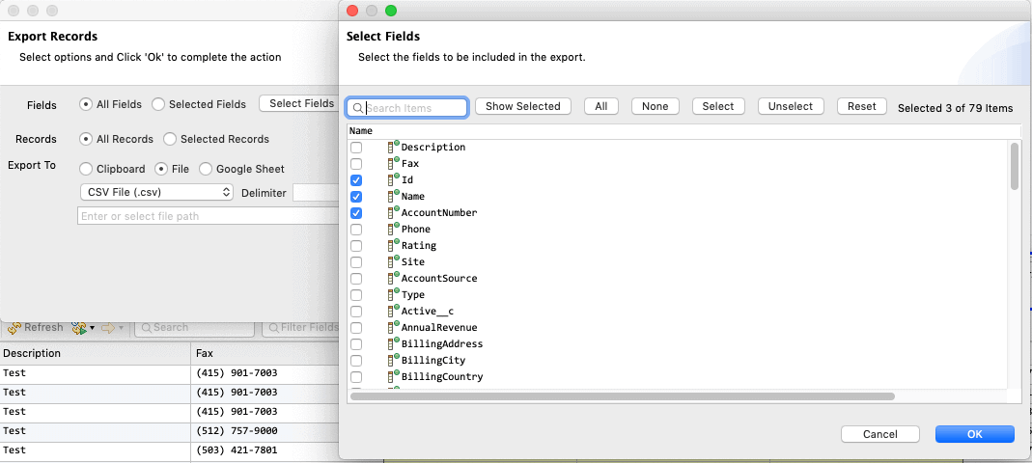Click the field icon next to Description

tap(394, 147)
